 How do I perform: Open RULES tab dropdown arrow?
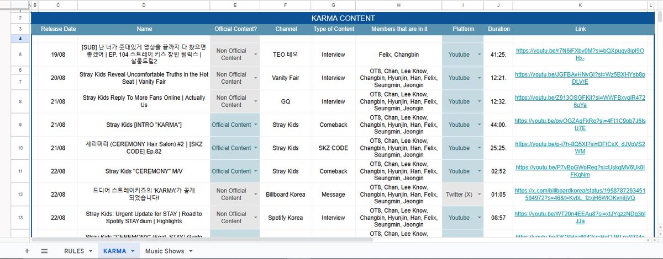(x=90, y=251)
